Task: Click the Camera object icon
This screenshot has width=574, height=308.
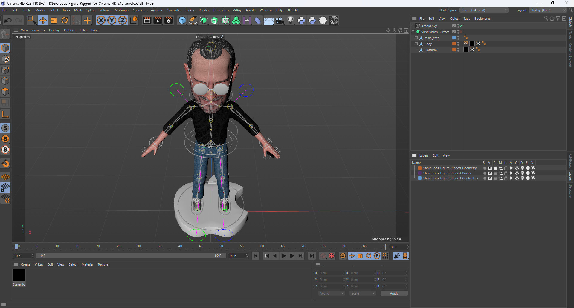Action: click(x=280, y=20)
